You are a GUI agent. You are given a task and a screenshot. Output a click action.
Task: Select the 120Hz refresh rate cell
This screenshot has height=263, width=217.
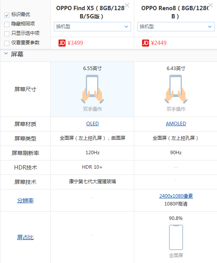click(92, 153)
